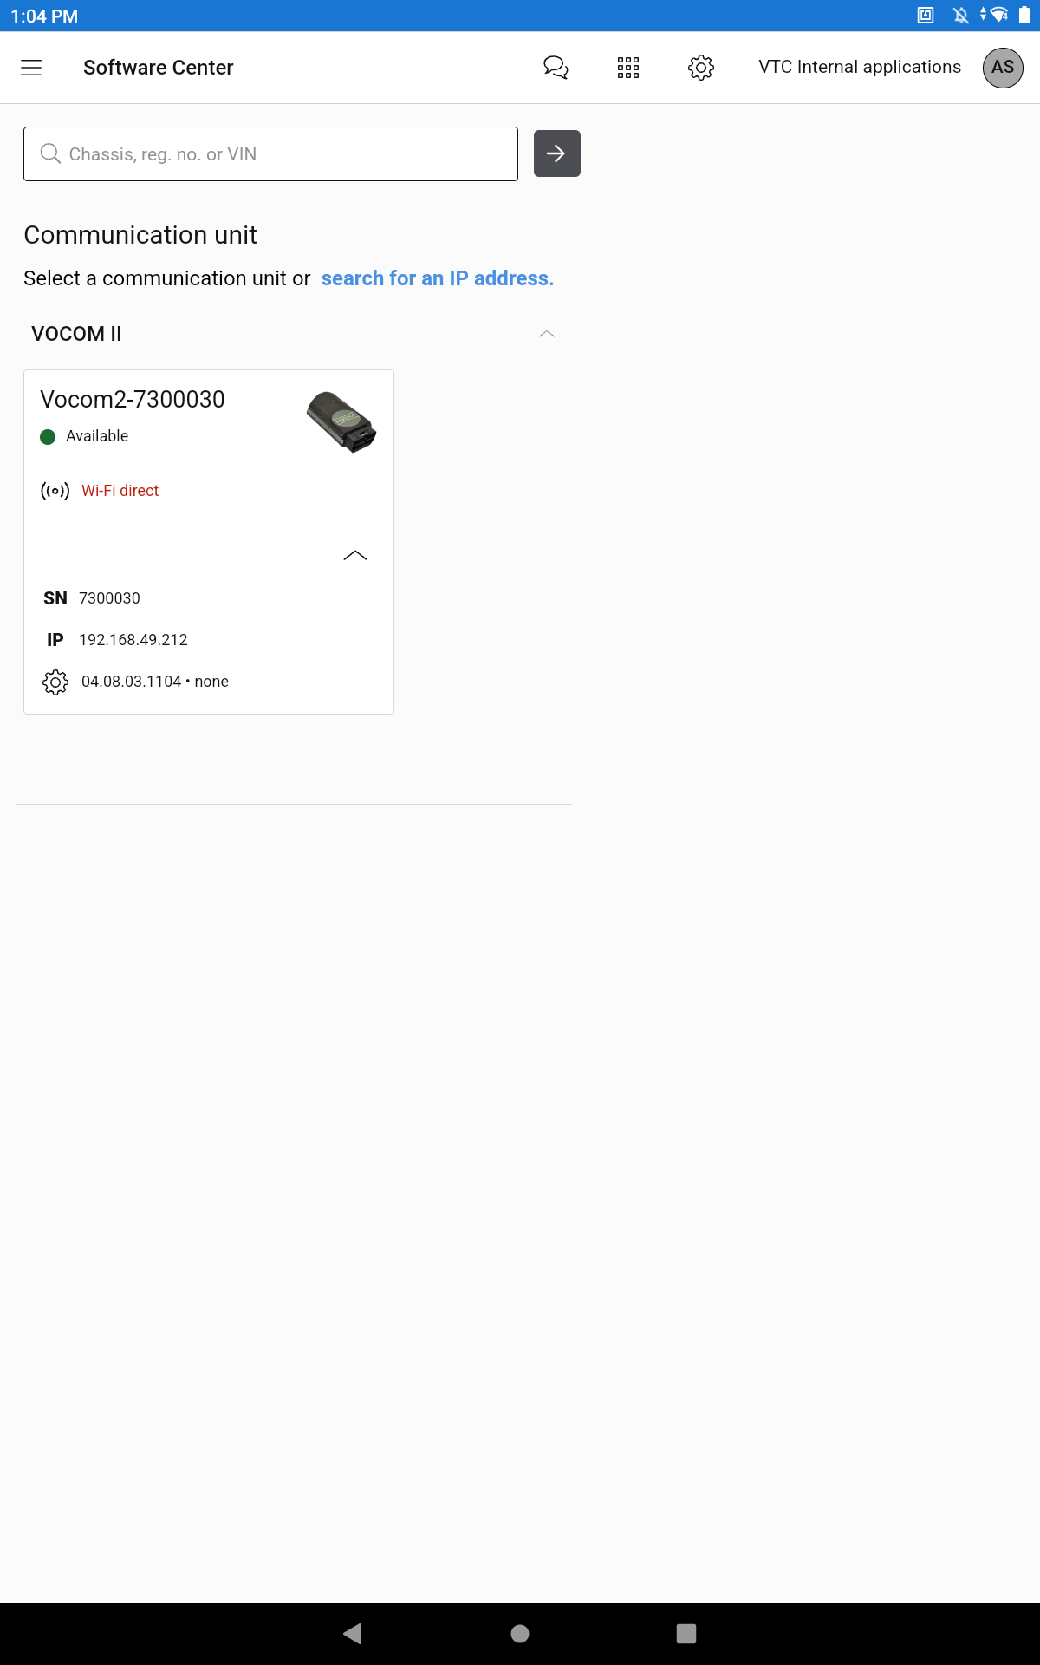Click the AS user avatar
This screenshot has width=1040, height=1665.
(1003, 68)
